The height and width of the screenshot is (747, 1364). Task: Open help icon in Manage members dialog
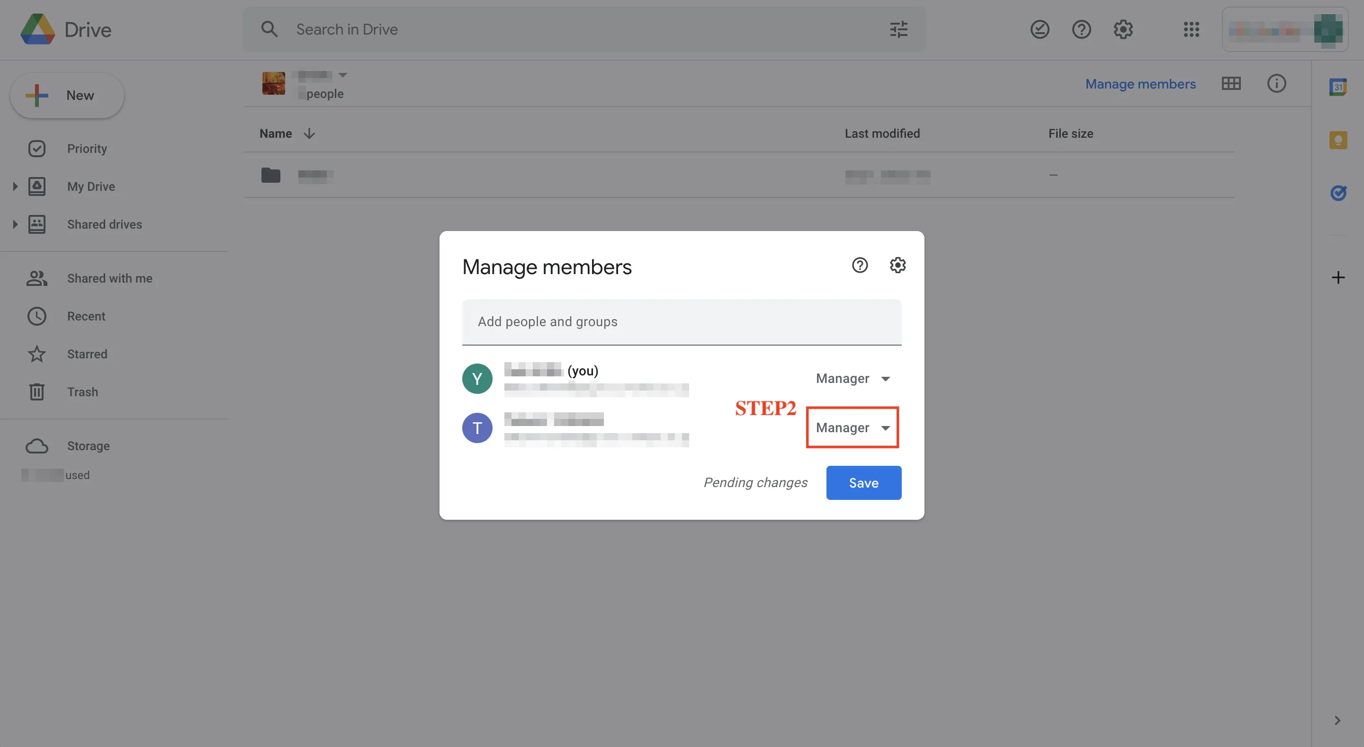pos(860,265)
